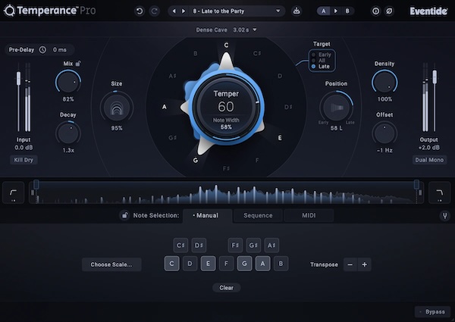Select Early target radio option
Viewport: 455px width, 322px height.
pyautogui.click(x=322, y=55)
